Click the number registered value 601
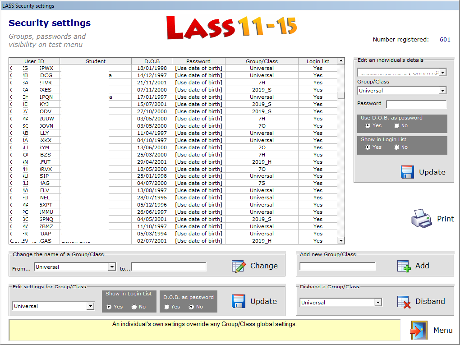Viewport: 460px width, 345px height. (x=445, y=40)
